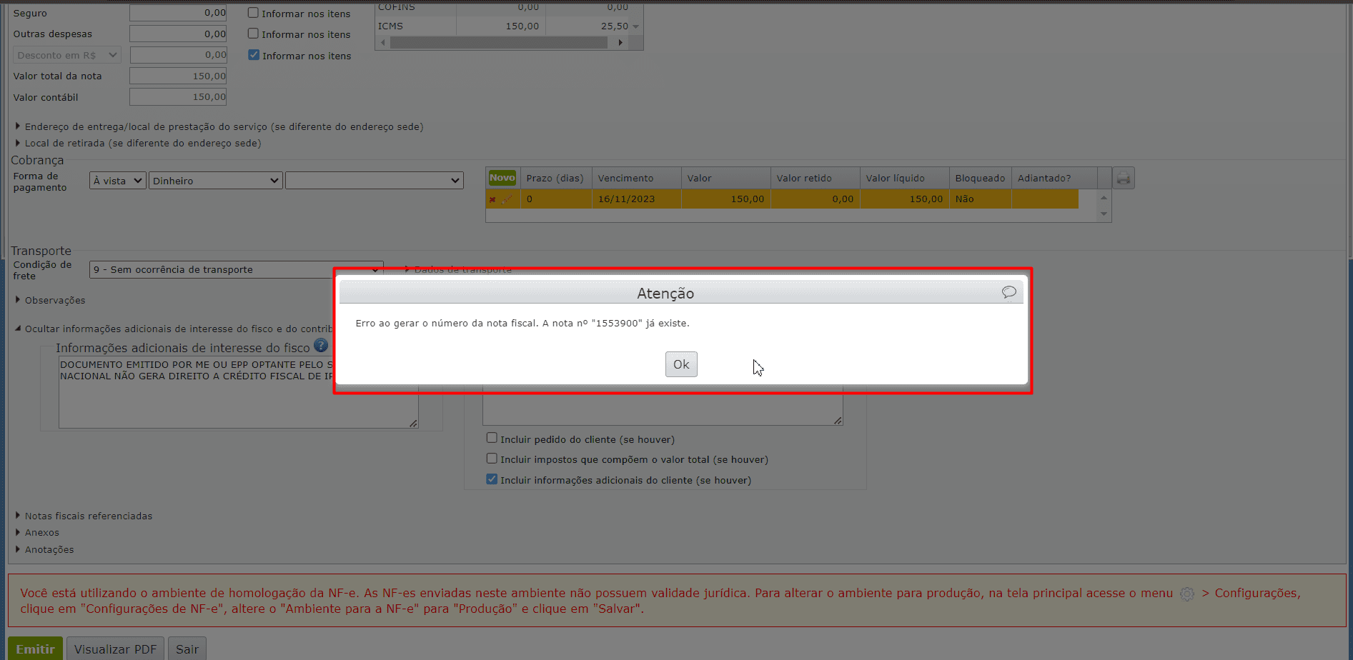This screenshot has width=1353, height=660.
Task: Check Incluir pedido do cliente
Action: pos(492,438)
